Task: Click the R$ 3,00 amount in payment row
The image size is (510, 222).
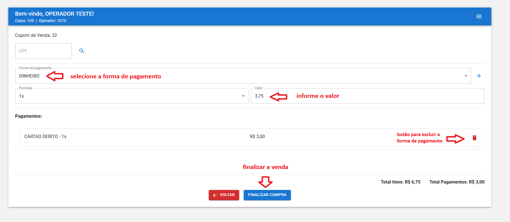Action: click(x=257, y=137)
